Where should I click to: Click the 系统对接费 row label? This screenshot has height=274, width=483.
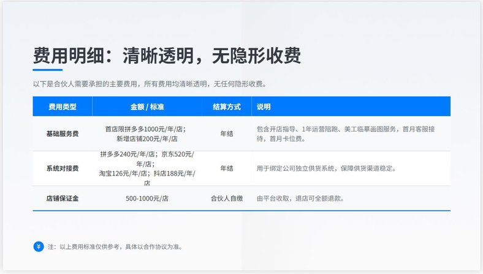63,168
